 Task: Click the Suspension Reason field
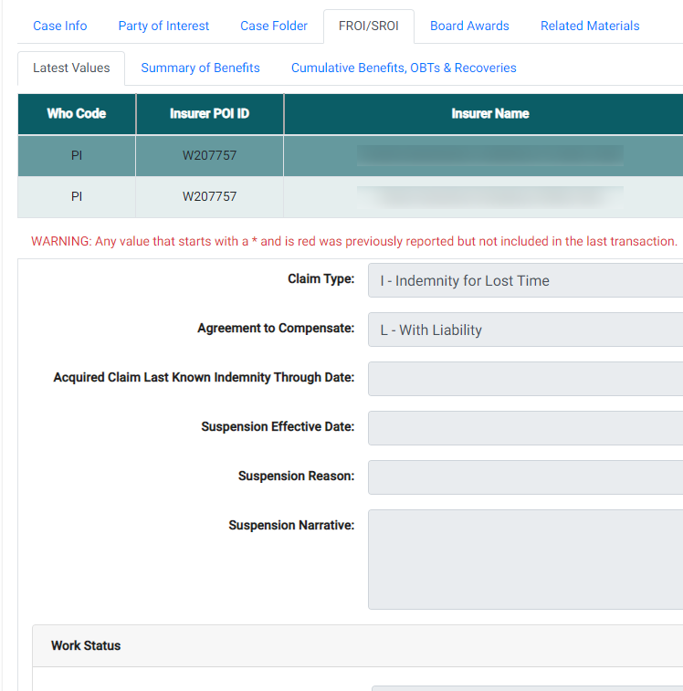click(525, 477)
